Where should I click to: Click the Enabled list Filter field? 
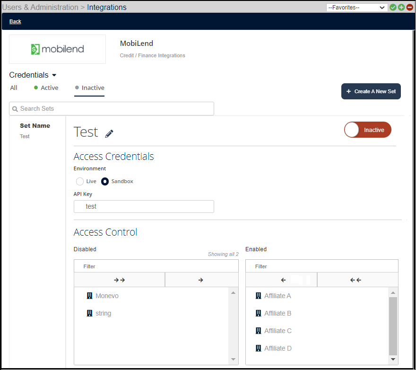coord(322,266)
